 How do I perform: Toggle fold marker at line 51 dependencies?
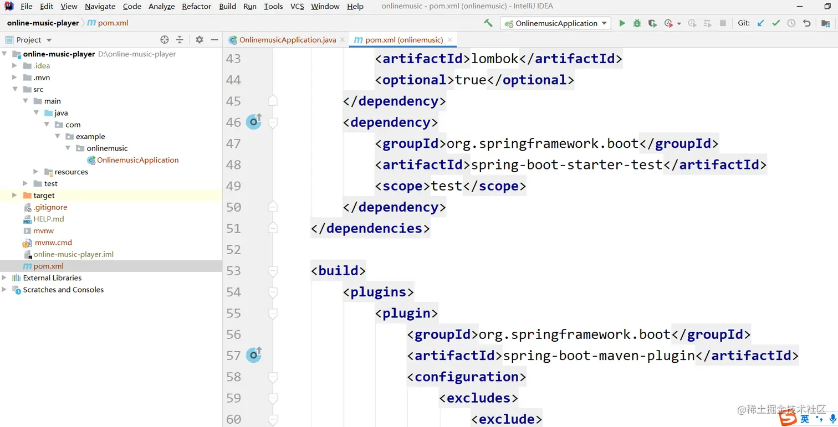click(272, 228)
